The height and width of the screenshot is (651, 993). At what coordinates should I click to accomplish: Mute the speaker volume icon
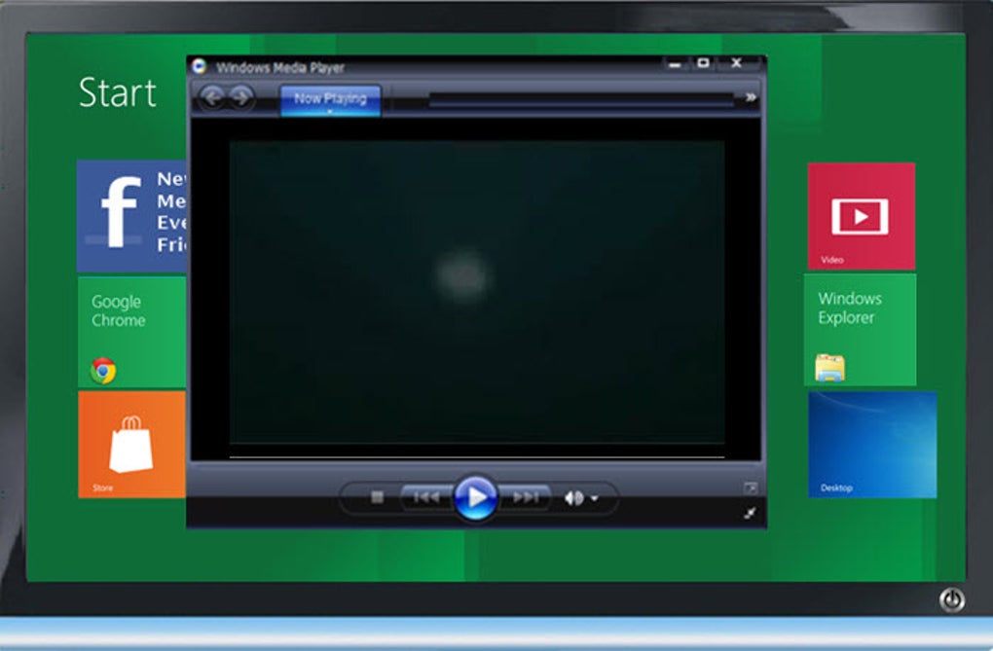573,498
